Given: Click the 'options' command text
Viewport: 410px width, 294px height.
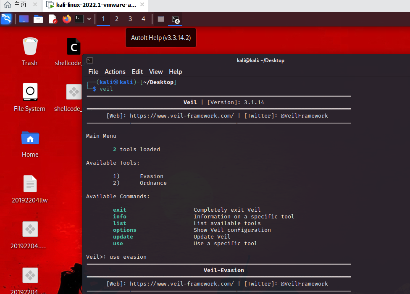Looking at the screenshot, I should click(x=124, y=230).
